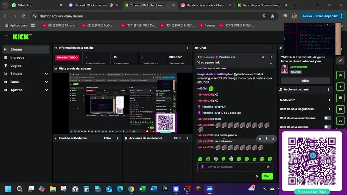Expand the Ajustes sidebar section

pos(26,90)
